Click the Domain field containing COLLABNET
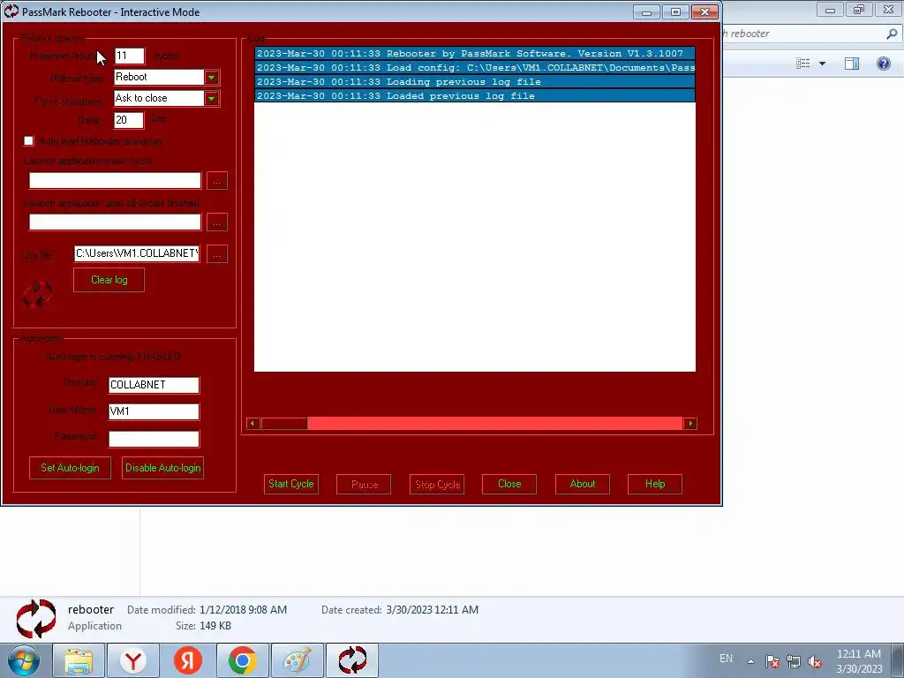This screenshot has height=678, width=904. (x=154, y=385)
